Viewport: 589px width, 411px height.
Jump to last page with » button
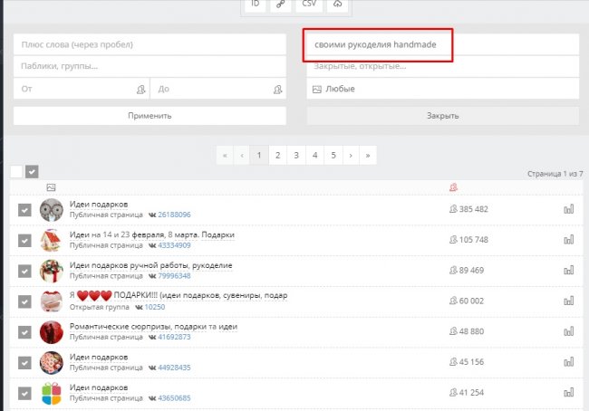[x=367, y=155]
